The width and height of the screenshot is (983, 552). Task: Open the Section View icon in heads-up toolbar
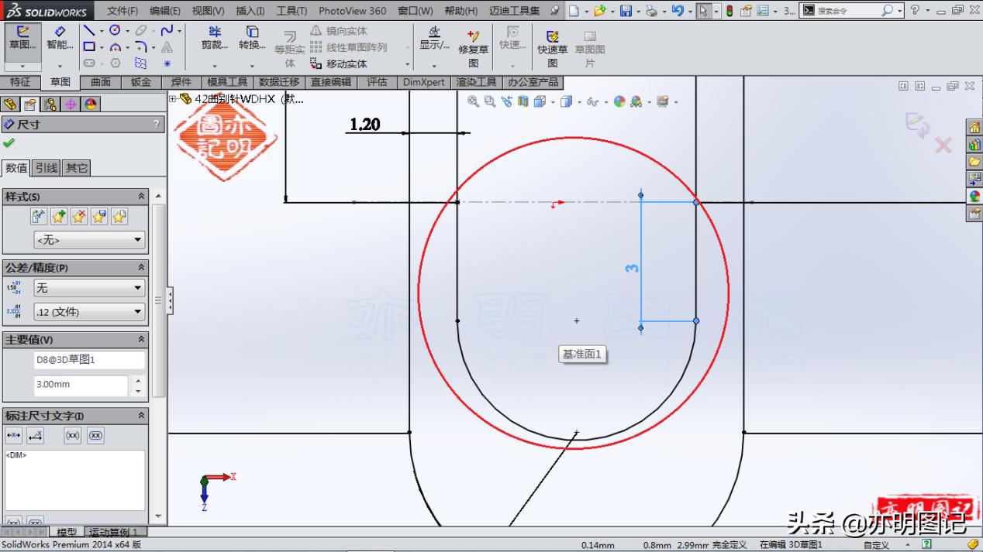(523, 101)
